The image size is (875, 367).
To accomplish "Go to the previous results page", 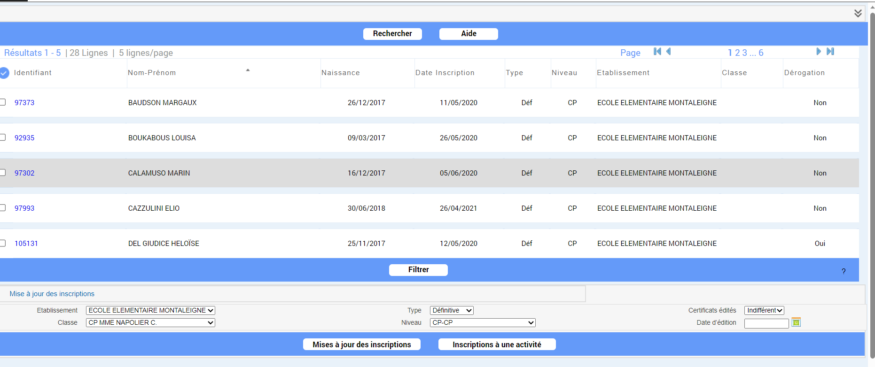I will (x=668, y=52).
